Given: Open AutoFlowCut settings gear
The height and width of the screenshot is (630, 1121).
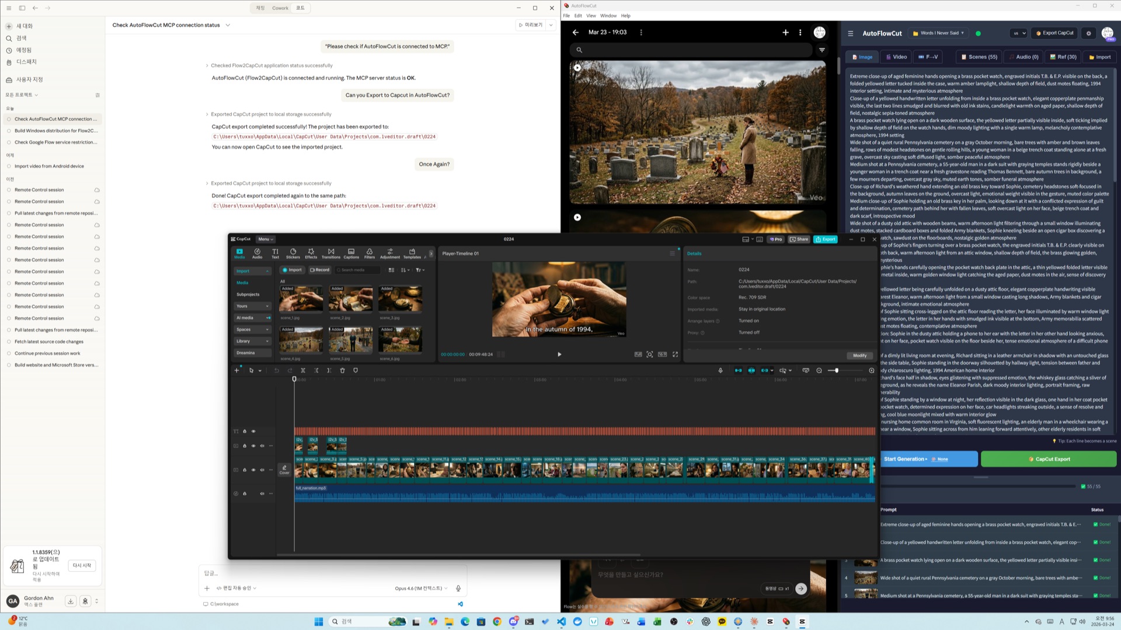Looking at the screenshot, I should (1088, 33).
